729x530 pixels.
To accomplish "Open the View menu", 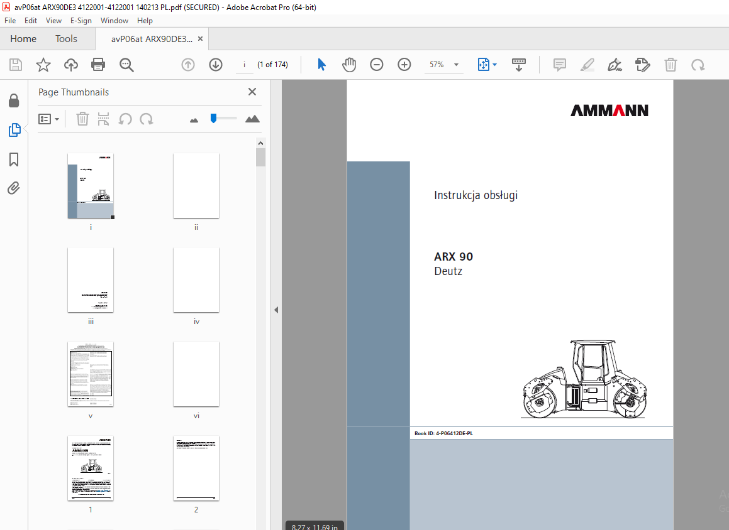I will pos(53,21).
